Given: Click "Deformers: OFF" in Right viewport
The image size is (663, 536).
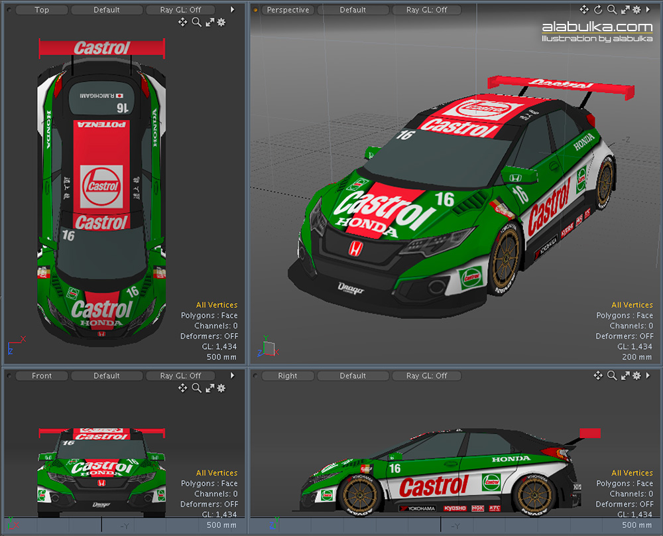Looking at the screenshot, I should [x=625, y=504].
